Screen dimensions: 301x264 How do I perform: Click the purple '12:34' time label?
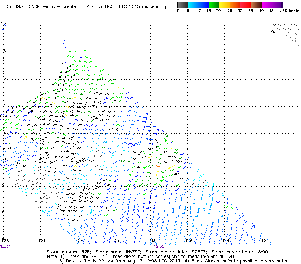tap(6, 247)
